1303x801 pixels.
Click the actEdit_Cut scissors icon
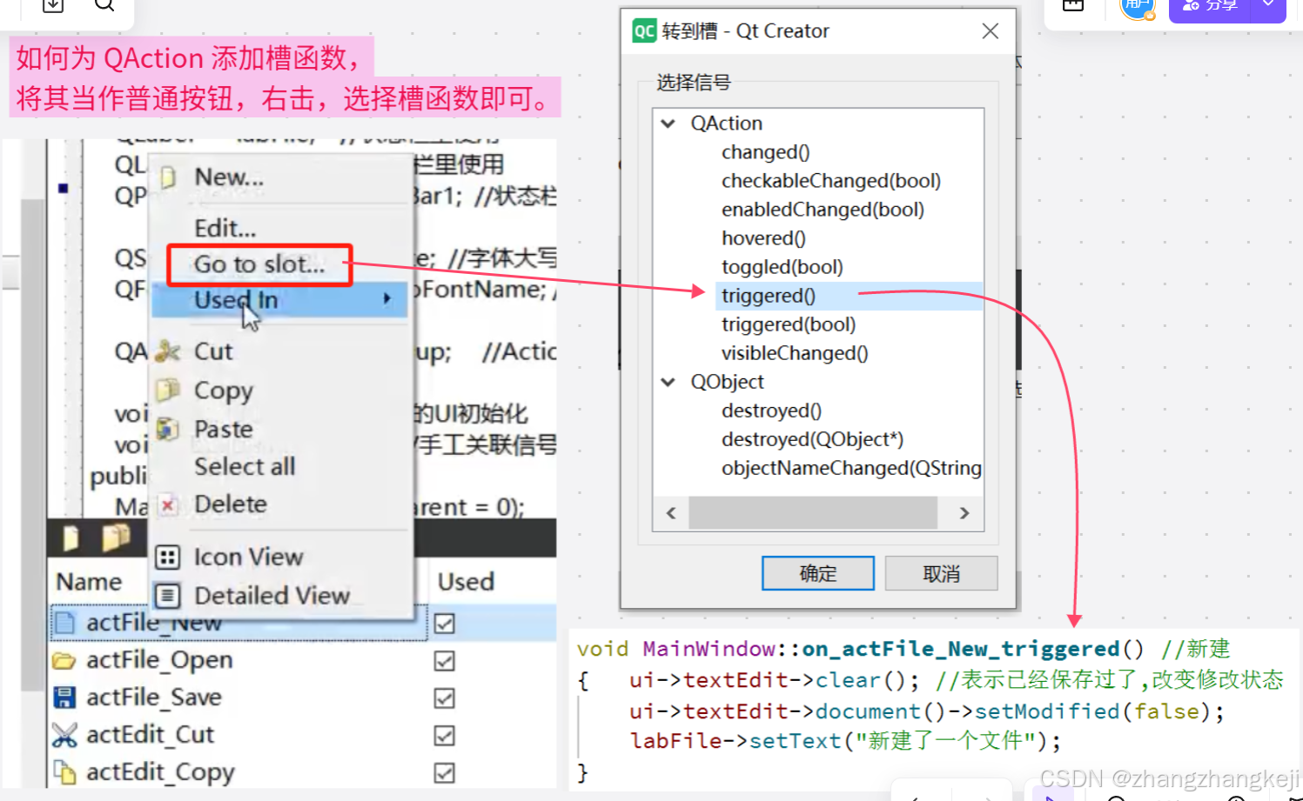pos(64,735)
